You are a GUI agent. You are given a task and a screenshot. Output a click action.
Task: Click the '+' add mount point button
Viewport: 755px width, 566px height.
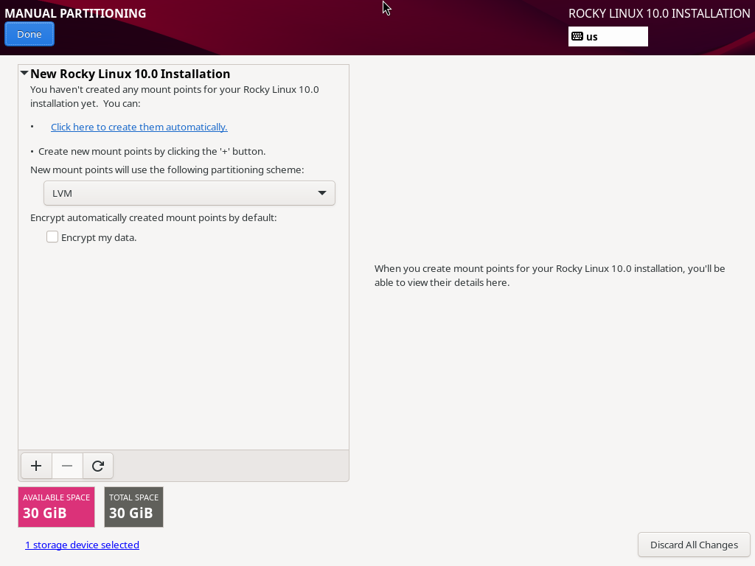point(36,466)
